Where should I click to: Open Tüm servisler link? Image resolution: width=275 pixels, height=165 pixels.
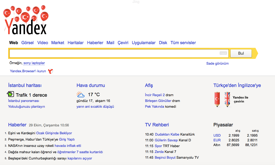183,43
